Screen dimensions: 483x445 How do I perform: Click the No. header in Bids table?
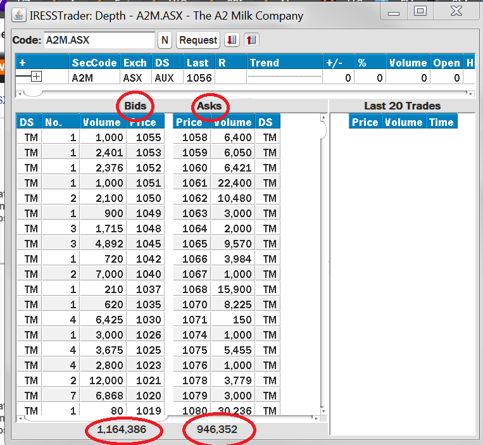61,122
